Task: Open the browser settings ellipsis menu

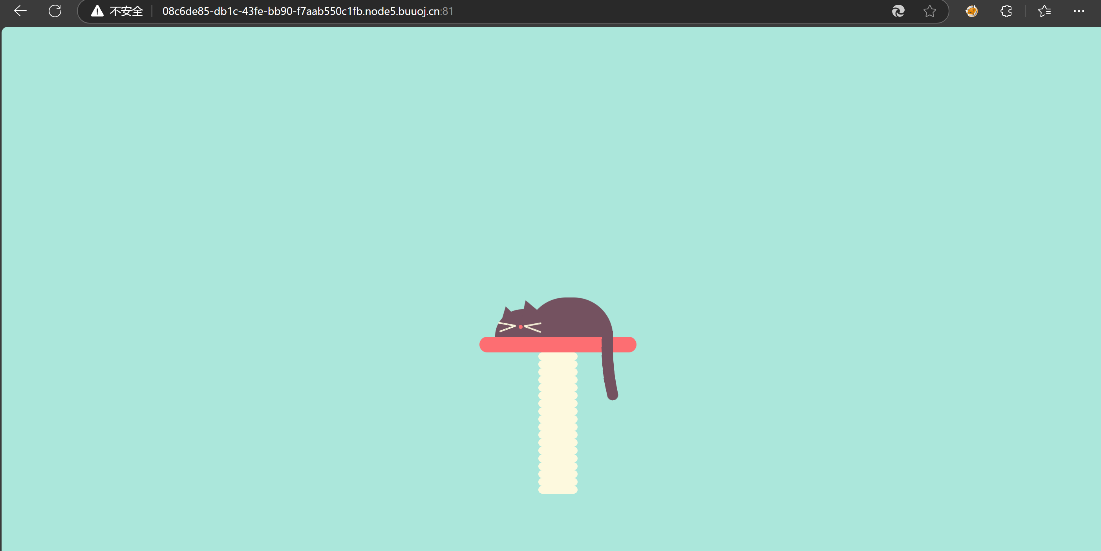Action: (1079, 11)
